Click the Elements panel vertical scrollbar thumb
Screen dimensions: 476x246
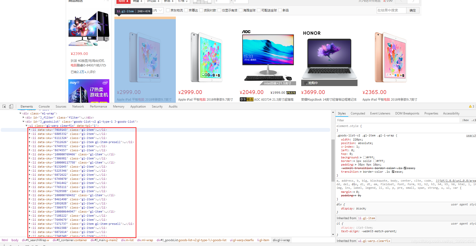(333, 160)
